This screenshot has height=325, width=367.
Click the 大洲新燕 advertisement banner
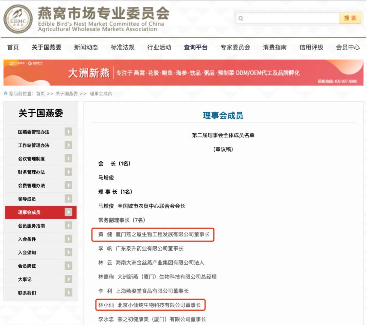[x=183, y=73]
